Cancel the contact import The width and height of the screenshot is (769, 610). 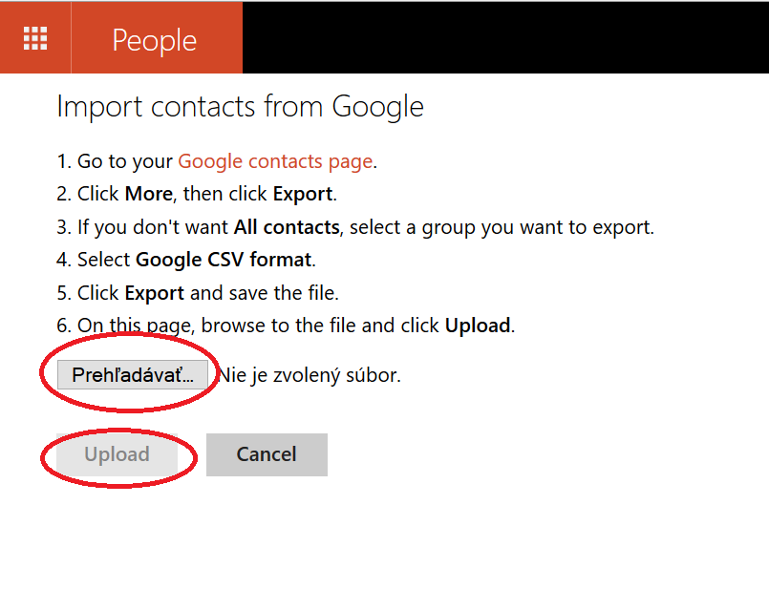pyautogui.click(x=267, y=454)
